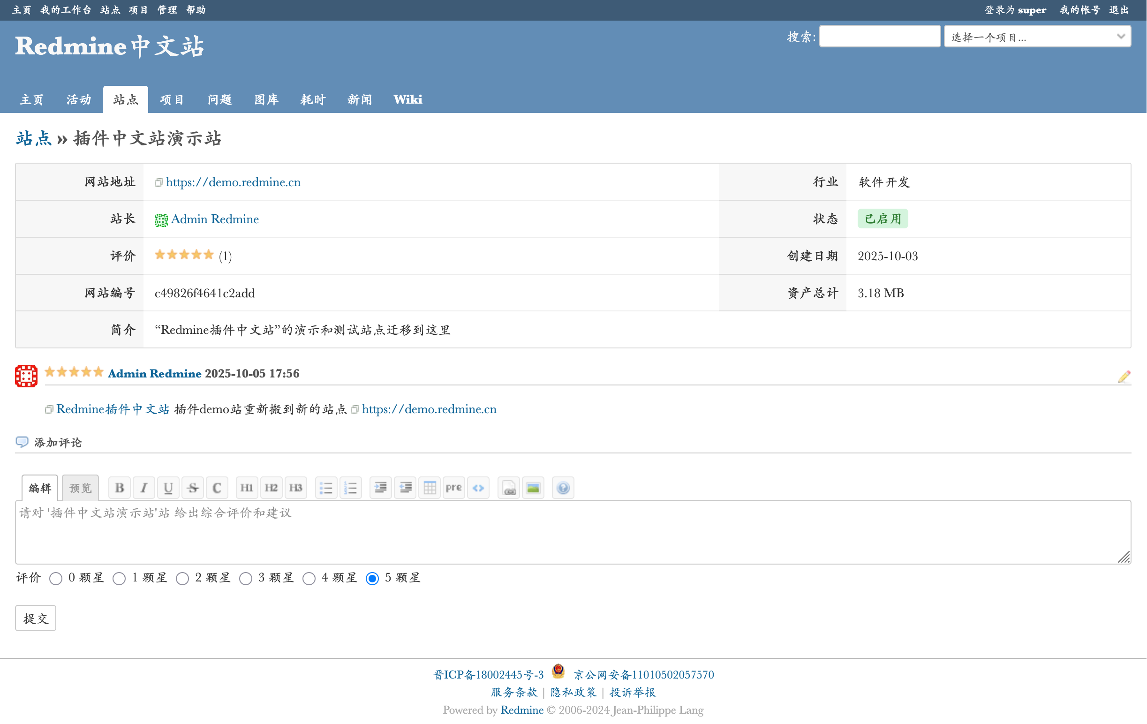The height and width of the screenshot is (724, 1147).
Task: Select the 4 颗星 radio button
Action: 309,578
